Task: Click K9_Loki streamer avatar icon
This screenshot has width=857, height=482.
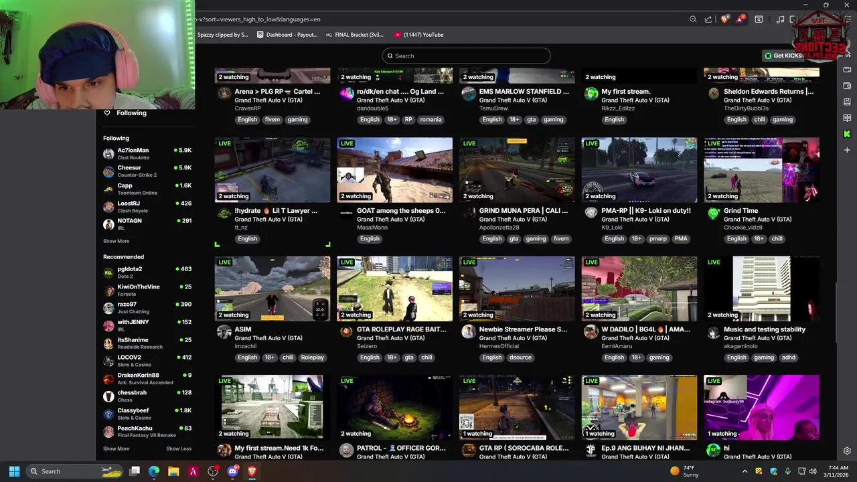Action: click(591, 213)
